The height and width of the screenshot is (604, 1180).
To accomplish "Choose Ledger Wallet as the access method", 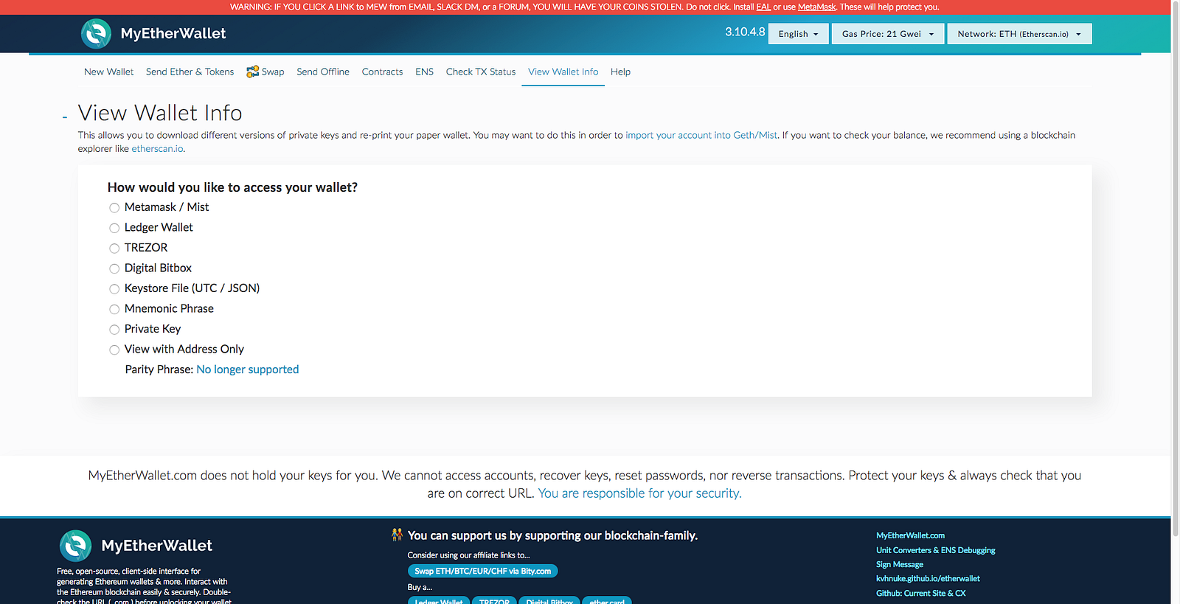I will (x=114, y=228).
